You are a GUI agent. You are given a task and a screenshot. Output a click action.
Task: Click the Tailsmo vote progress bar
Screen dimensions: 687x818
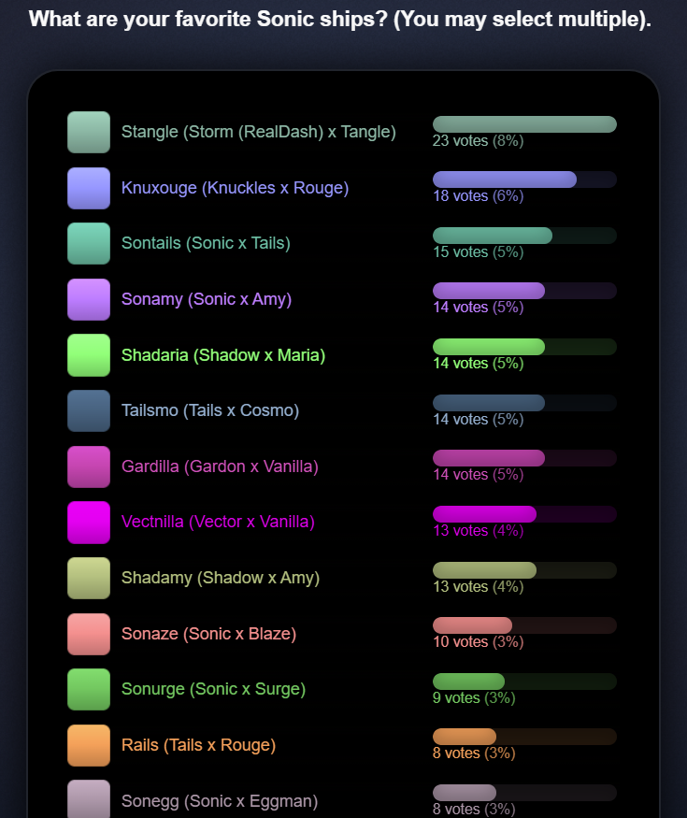tap(524, 403)
